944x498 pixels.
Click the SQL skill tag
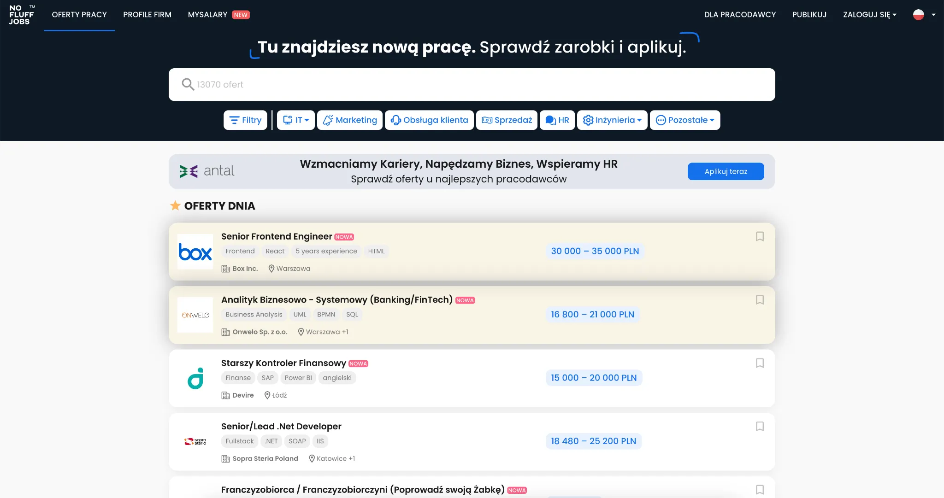(x=352, y=315)
